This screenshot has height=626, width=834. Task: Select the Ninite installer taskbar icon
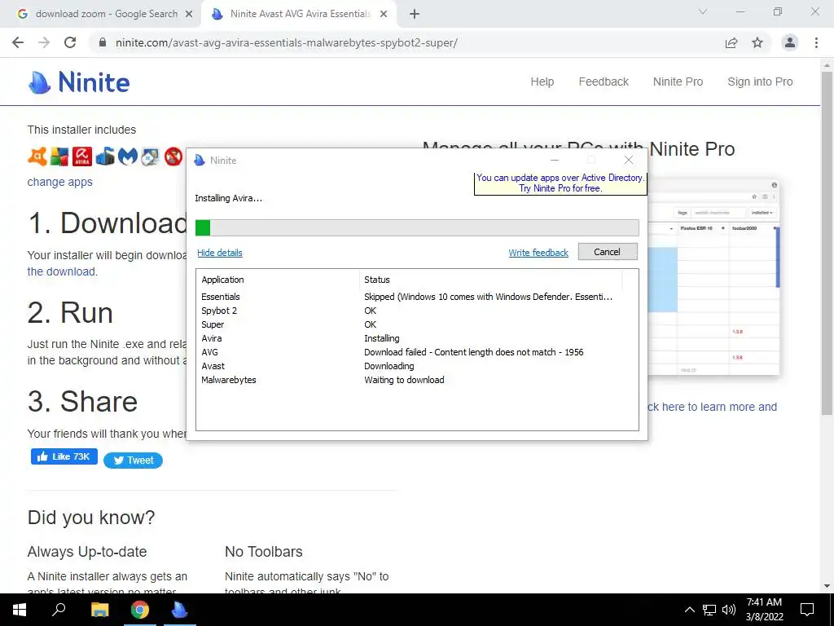pos(180,610)
